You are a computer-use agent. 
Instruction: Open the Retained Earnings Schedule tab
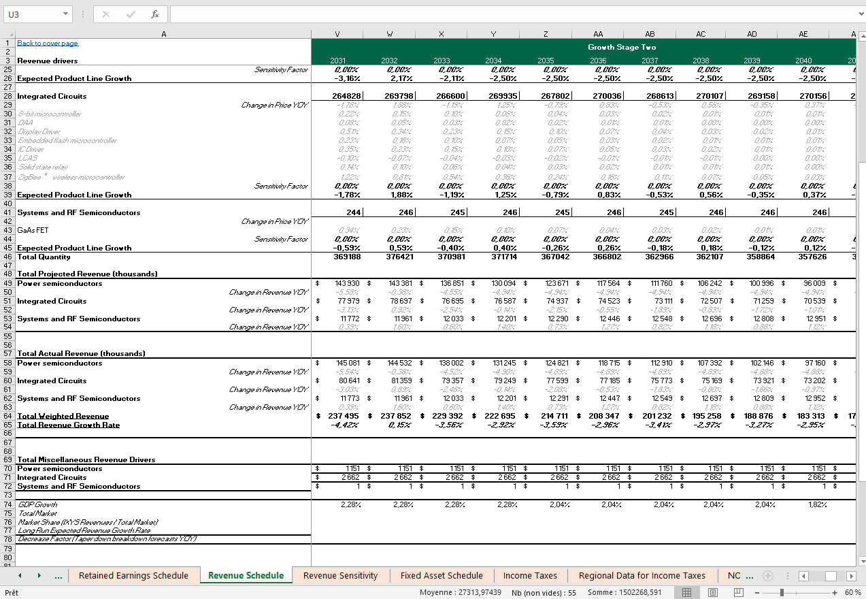[133, 576]
